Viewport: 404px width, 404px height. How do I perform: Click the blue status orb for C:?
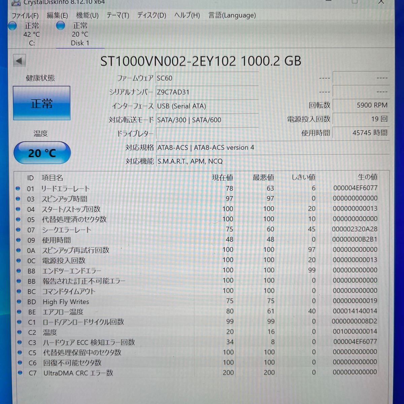click(x=12, y=26)
